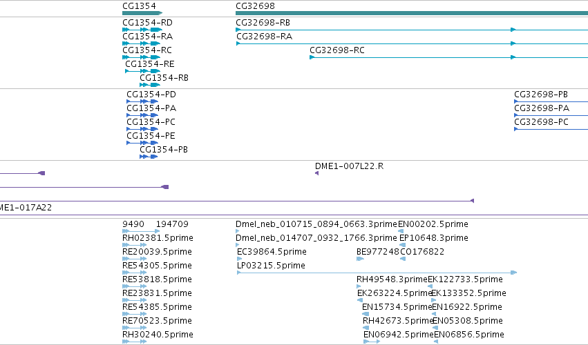This screenshot has width=588, height=345.
Task: Select the CG1354 gene bar
Action: click(x=142, y=13)
